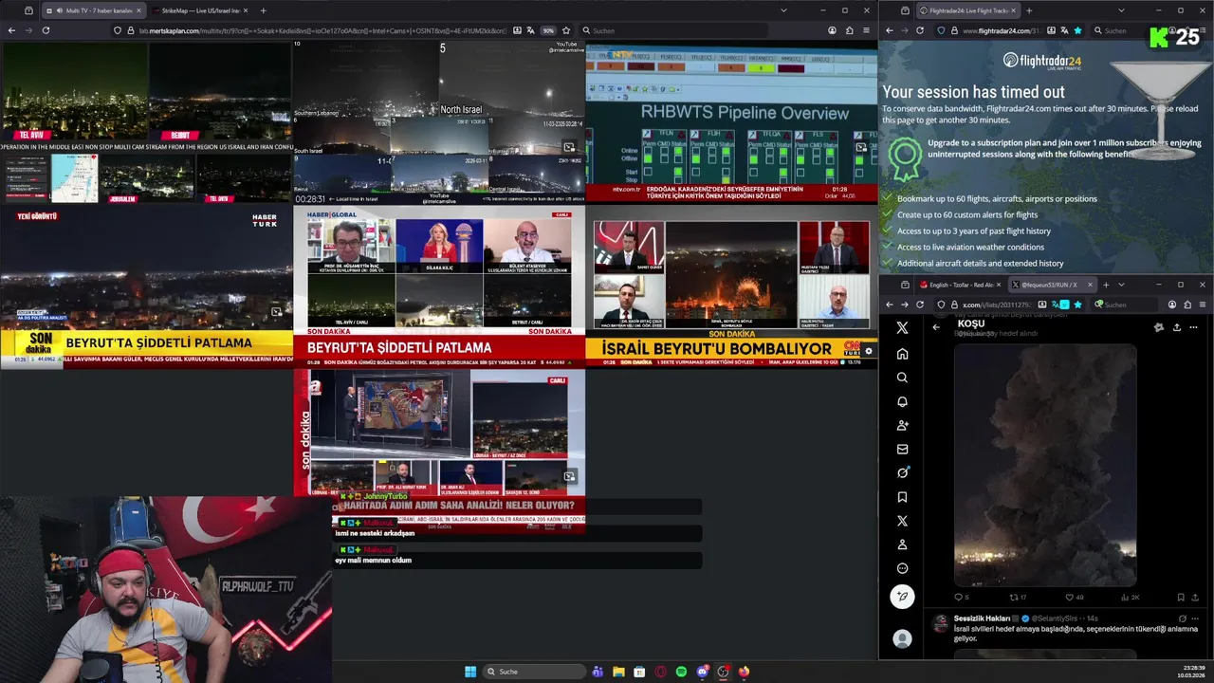1214x683 pixels.
Task: Switch to English - Tzofar Red Alert tab
Action: pyautogui.click(x=960, y=285)
